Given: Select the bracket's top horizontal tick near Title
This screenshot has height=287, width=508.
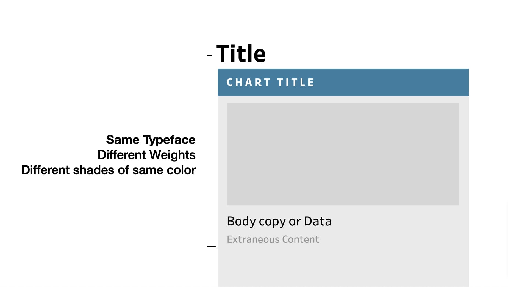Looking at the screenshot, I should [209, 56].
